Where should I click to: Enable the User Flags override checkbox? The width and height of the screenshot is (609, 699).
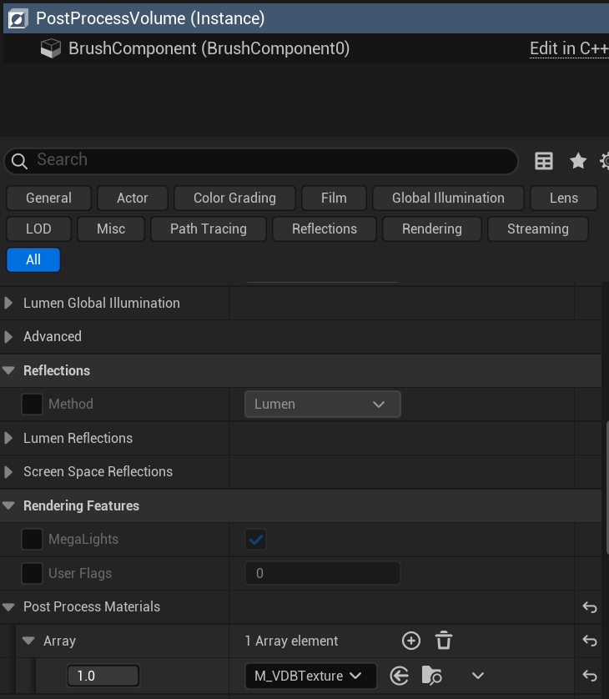pos(33,574)
